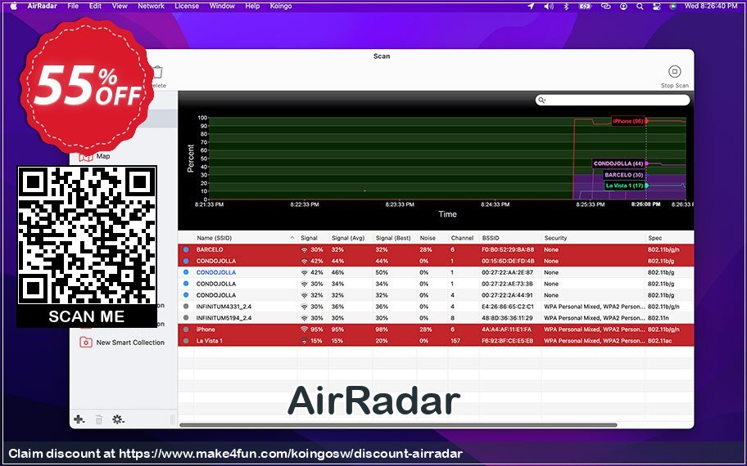The image size is (747, 466).
Task: Sort by the Spec column header
Action: (655, 238)
